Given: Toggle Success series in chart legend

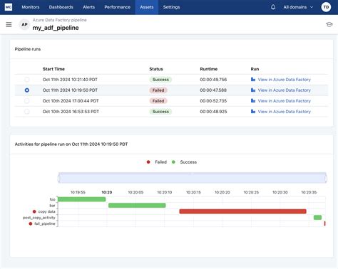Looking at the screenshot, I should [184, 162].
